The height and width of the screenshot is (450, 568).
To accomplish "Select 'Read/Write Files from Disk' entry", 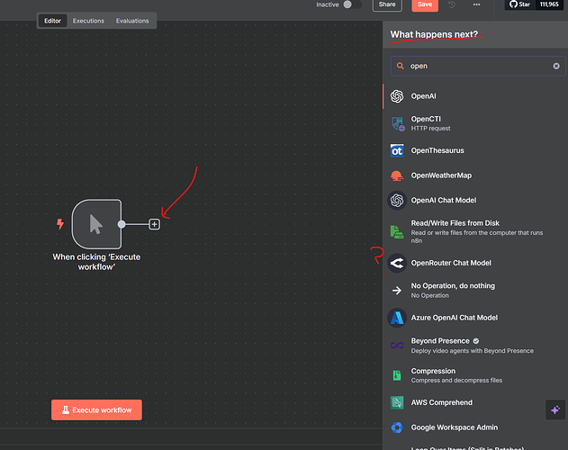I will (x=475, y=232).
